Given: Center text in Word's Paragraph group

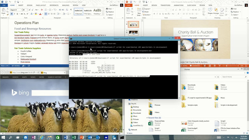Looking at the screenshot, I should tap(49, 14).
